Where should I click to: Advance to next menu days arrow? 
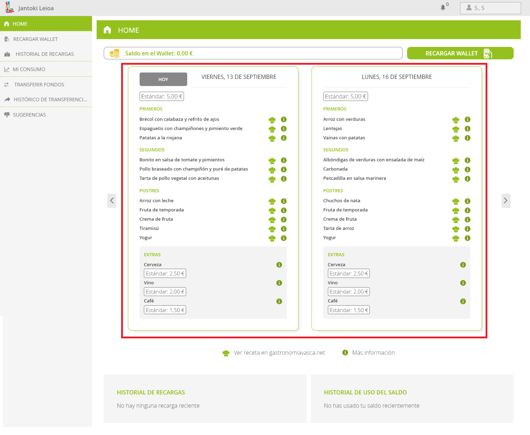tap(506, 201)
